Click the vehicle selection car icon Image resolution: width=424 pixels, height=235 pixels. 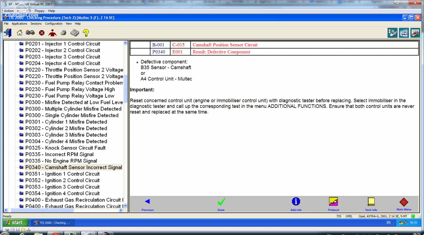point(30,33)
